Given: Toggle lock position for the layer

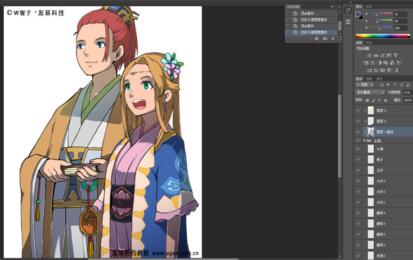Looking at the screenshot, I should tap(379, 100).
